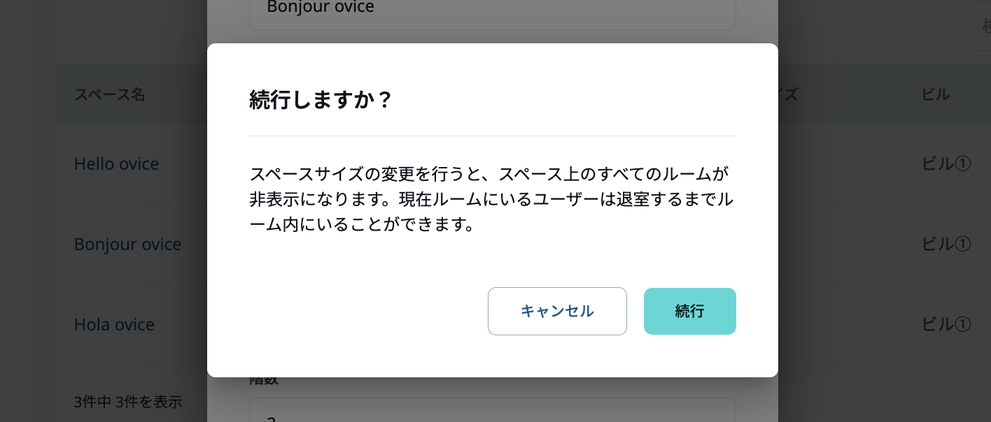Click the ビル column header
The width and height of the screenshot is (991, 422).
pos(937,94)
